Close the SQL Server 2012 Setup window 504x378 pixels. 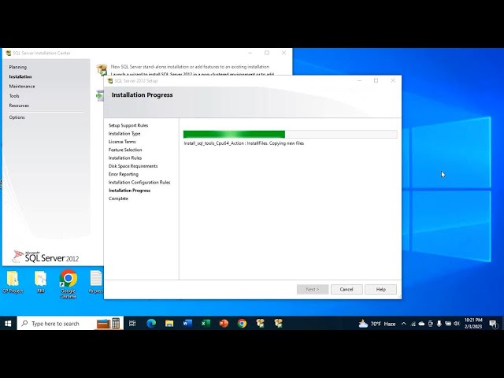pyautogui.click(x=393, y=80)
